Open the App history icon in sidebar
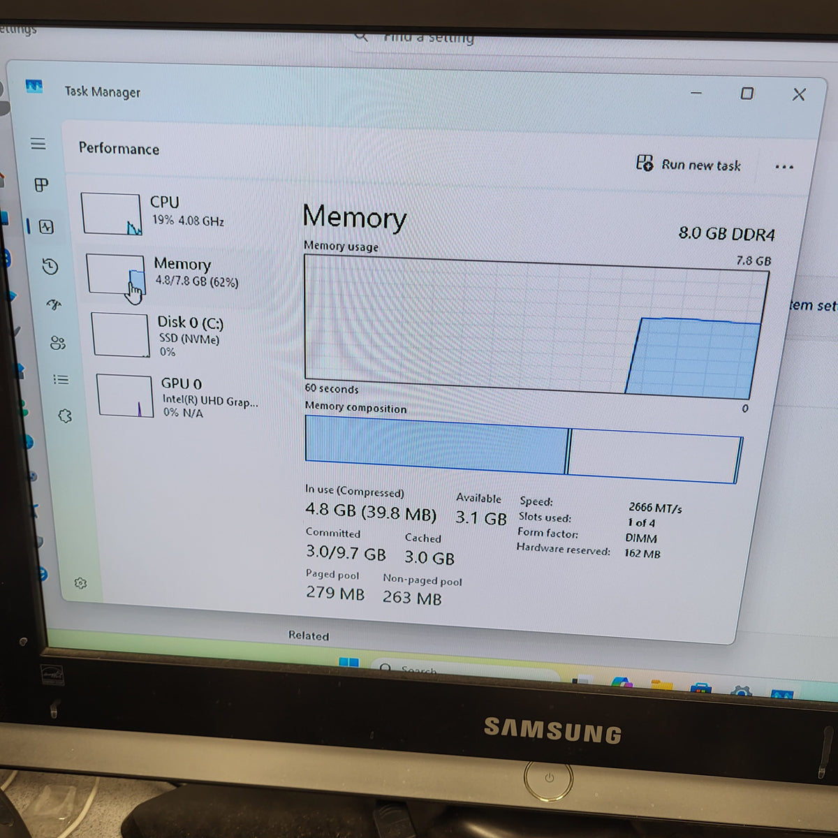838x838 pixels. point(50,266)
